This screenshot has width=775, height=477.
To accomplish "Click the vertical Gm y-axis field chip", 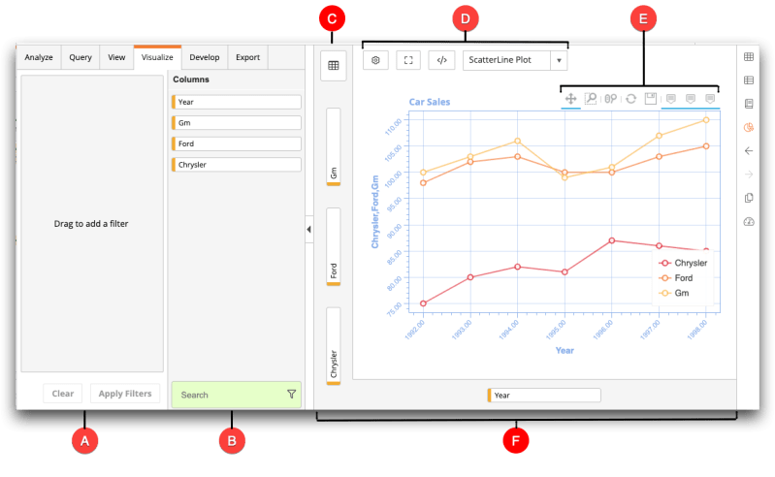I will tap(334, 147).
